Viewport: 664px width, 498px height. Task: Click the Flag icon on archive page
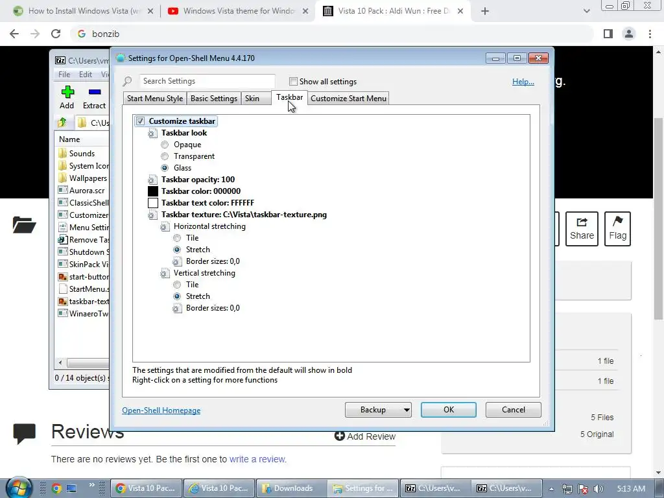point(617,229)
